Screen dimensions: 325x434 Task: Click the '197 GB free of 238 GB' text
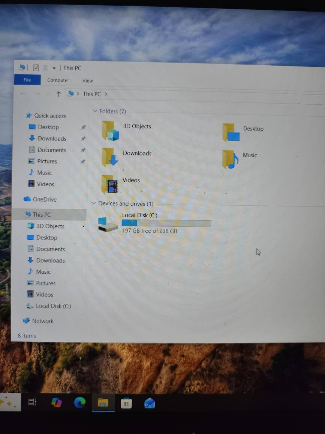point(150,231)
